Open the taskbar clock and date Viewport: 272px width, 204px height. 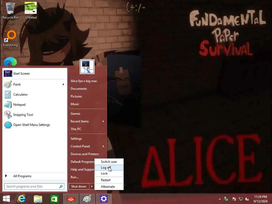tap(260, 199)
